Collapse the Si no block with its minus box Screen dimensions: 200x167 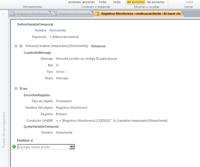(x=16, y=88)
